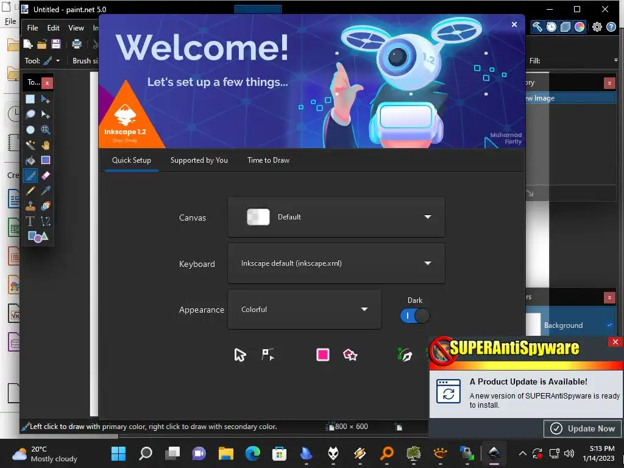Open paint.net Settings gear icon
Viewport: 624px width, 468px height.
tap(597, 27)
